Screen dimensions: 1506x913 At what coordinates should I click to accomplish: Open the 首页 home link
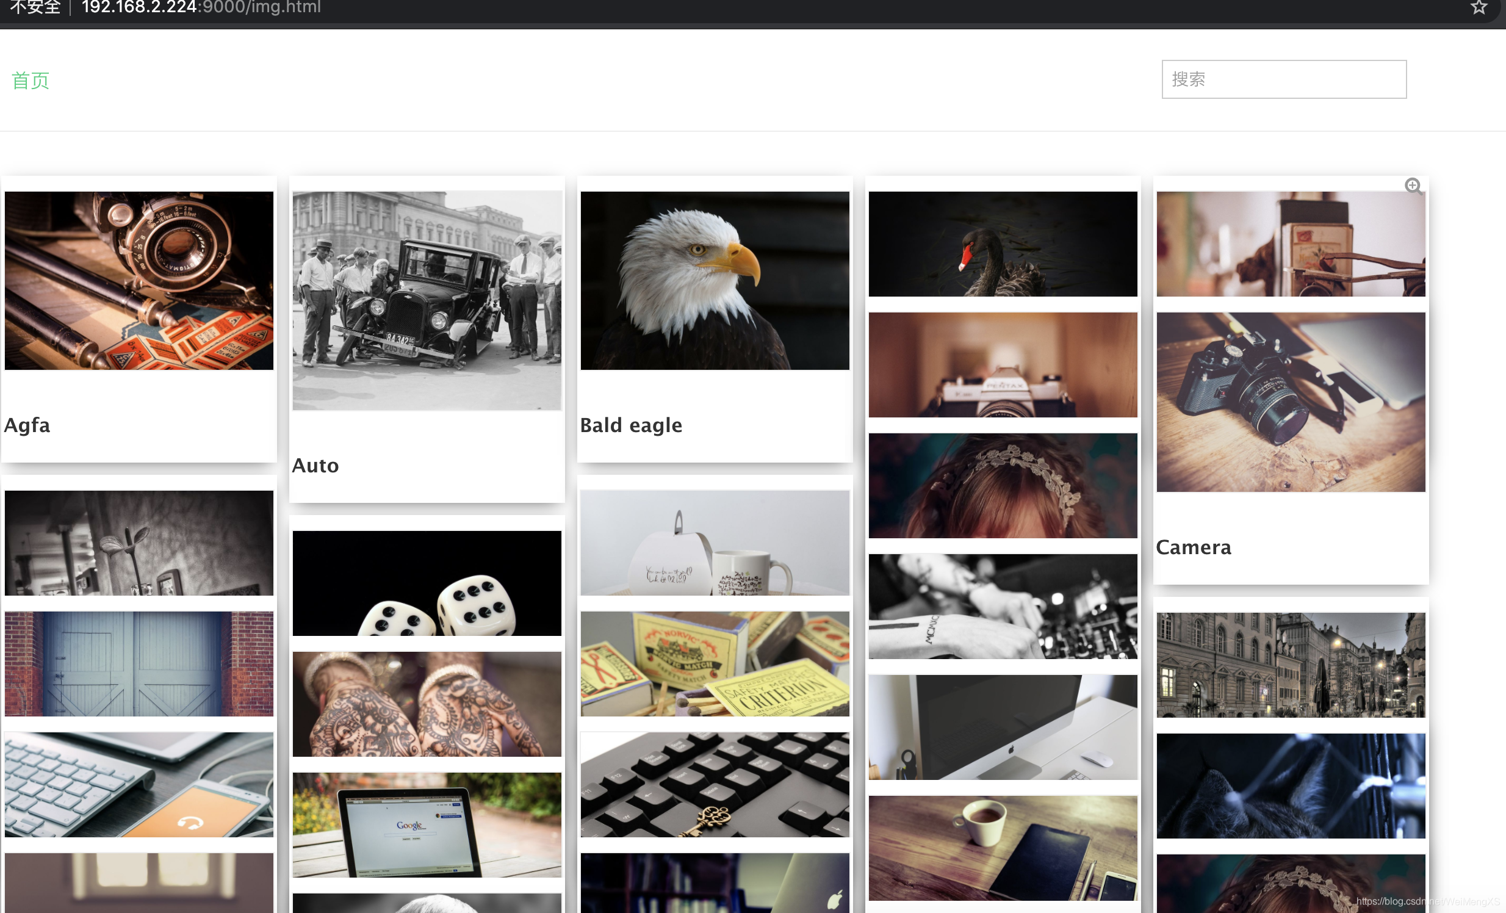coord(31,81)
